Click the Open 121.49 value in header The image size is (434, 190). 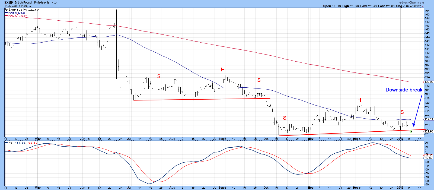(x=332, y=6)
